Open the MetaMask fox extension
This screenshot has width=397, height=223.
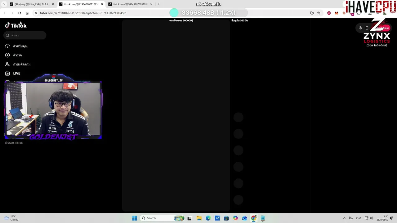[336, 13]
